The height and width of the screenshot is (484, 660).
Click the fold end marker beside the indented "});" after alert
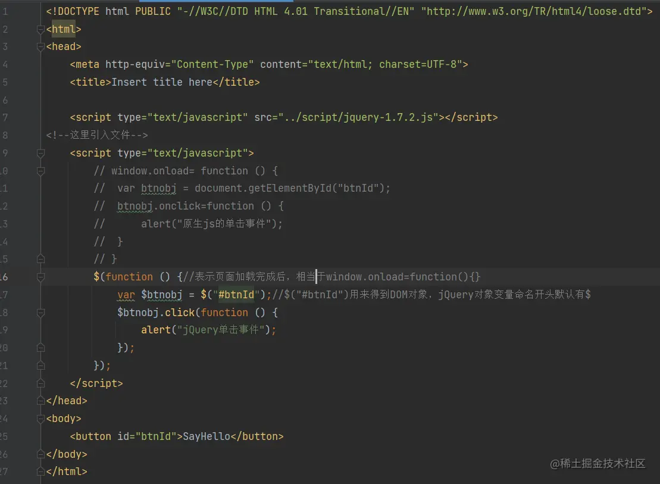click(x=41, y=348)
